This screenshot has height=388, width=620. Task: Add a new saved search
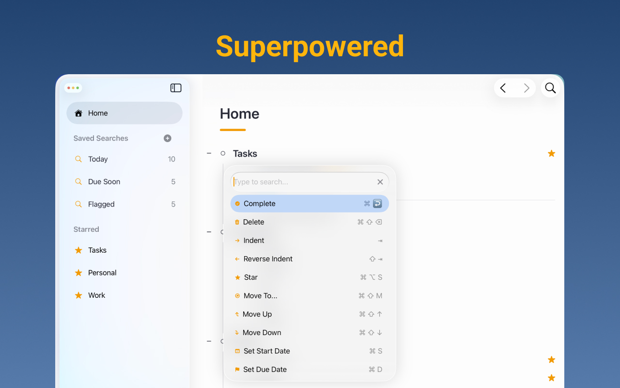(168, 138)
